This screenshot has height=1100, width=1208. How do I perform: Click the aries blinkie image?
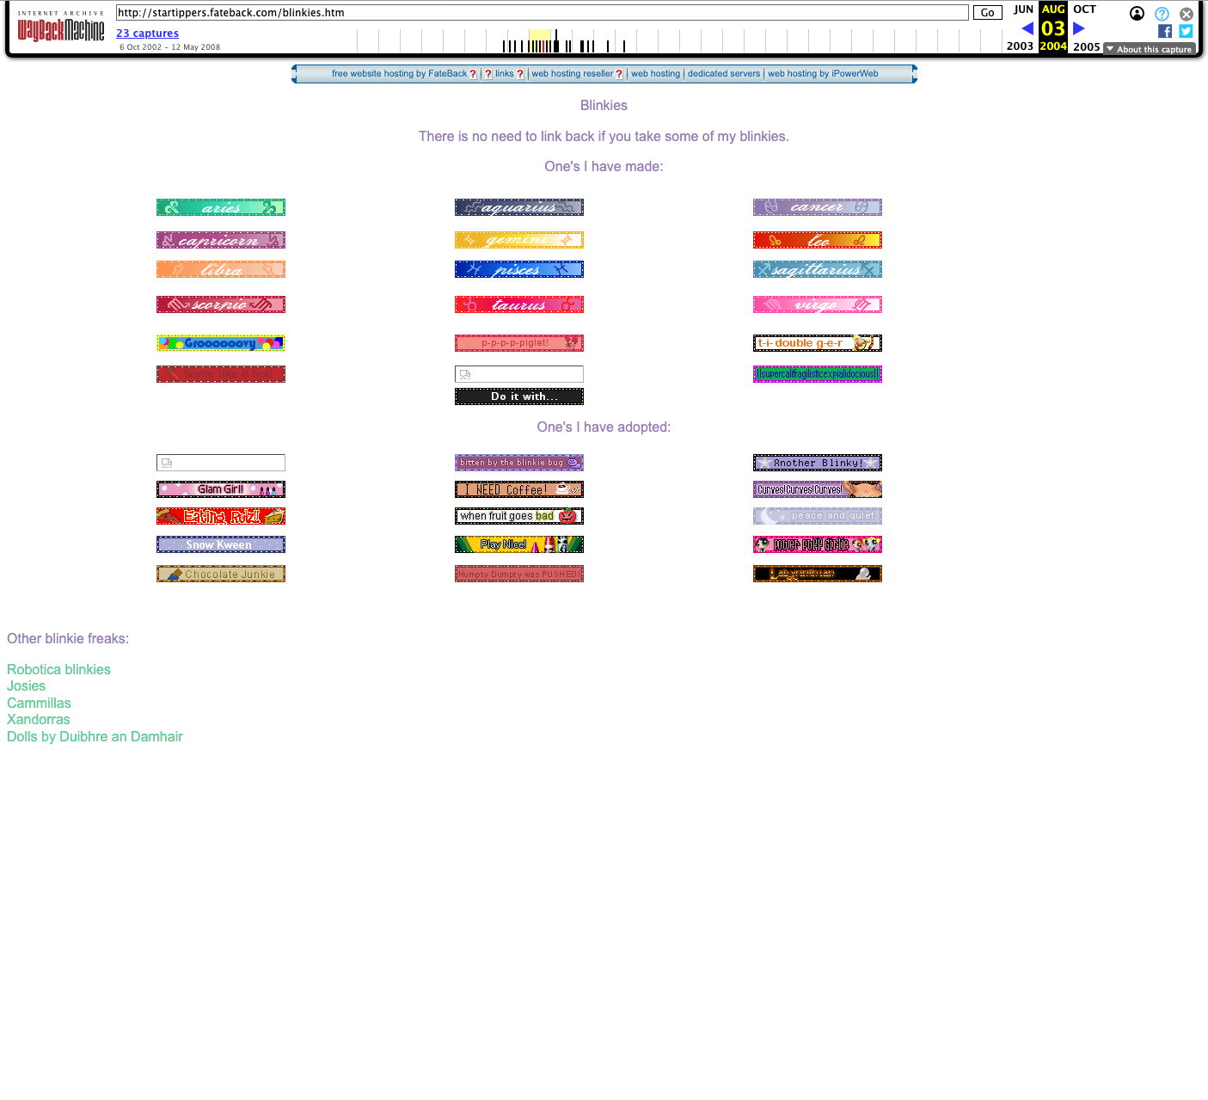point(221,207)
